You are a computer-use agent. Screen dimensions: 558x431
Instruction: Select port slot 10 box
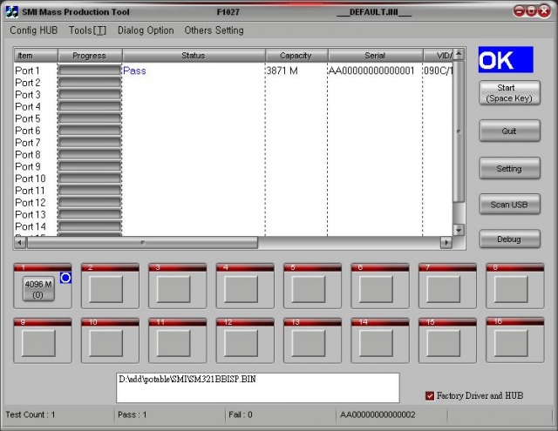pos(106,344)
